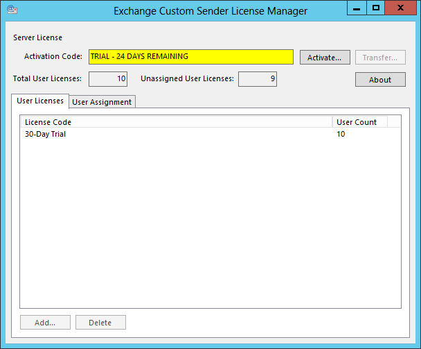Click the Unassigned User Licenses field
The image size is (421, 349).
(257, 79)
